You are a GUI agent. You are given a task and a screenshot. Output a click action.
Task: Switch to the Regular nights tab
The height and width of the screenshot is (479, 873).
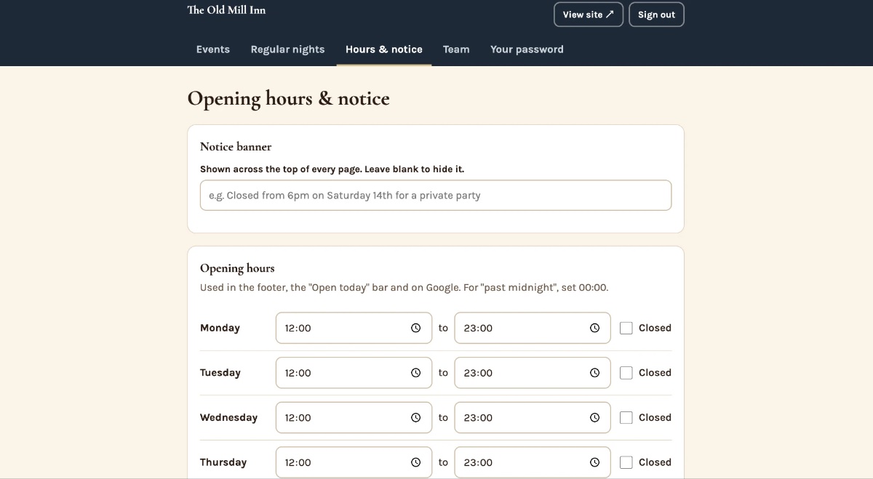(287, 49)
